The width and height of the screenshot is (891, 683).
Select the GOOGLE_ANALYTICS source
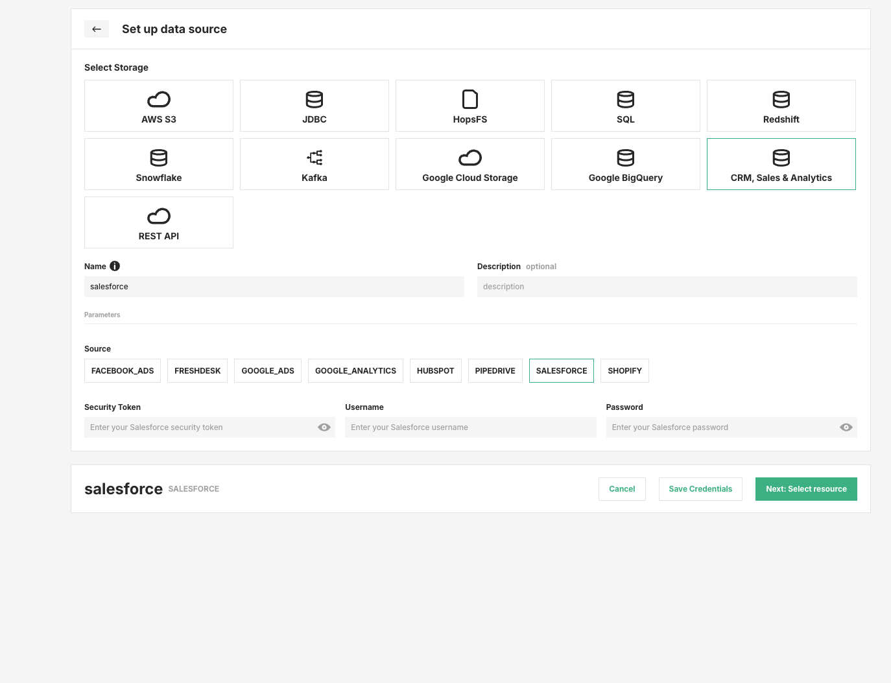pyautogui.click(x=355, y=370)
